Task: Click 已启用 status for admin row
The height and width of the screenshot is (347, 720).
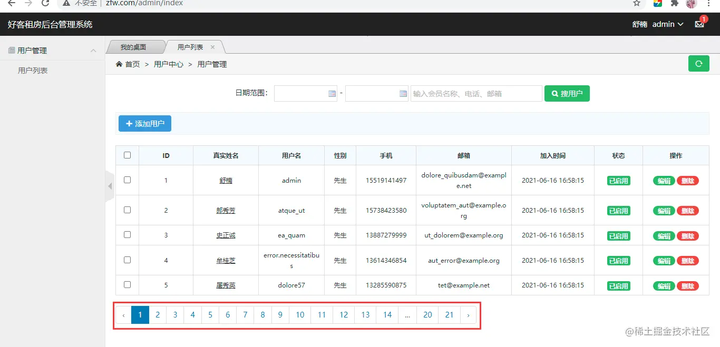Action: pos(618,181)
